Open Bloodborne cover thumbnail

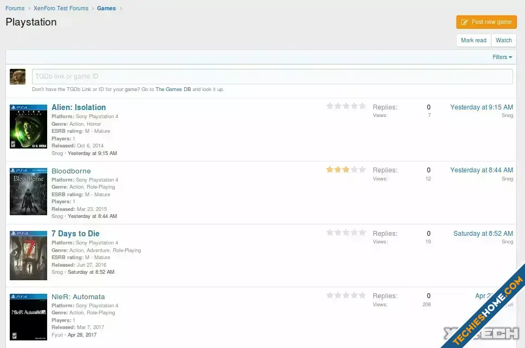pyautogui.click(x=29, y=191)
